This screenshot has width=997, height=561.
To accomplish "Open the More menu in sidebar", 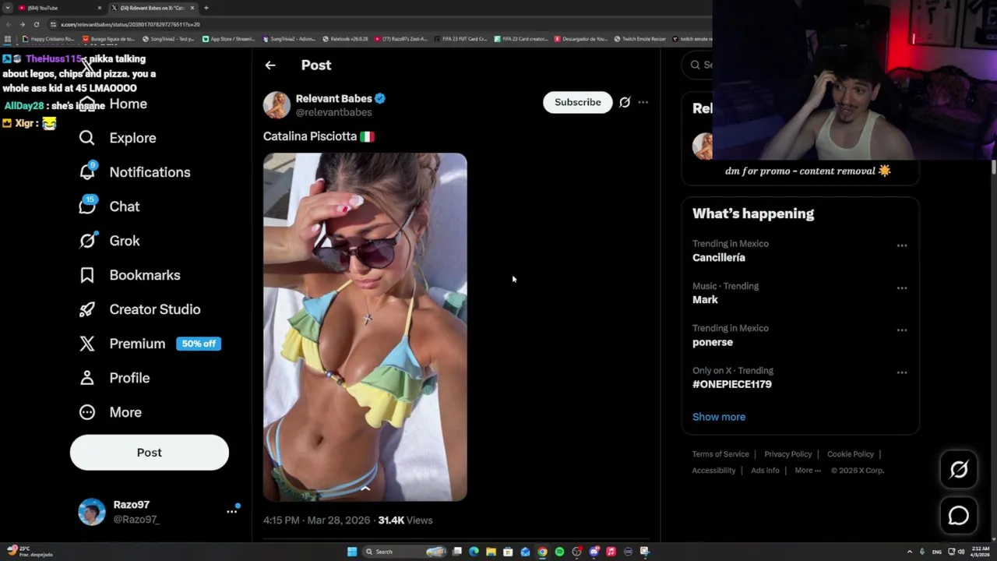I will point(110,412).
